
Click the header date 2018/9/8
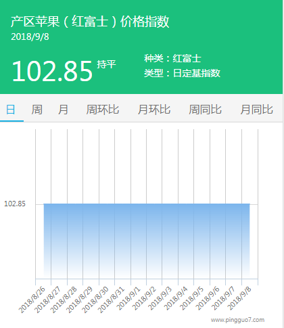tap(30, 37)
